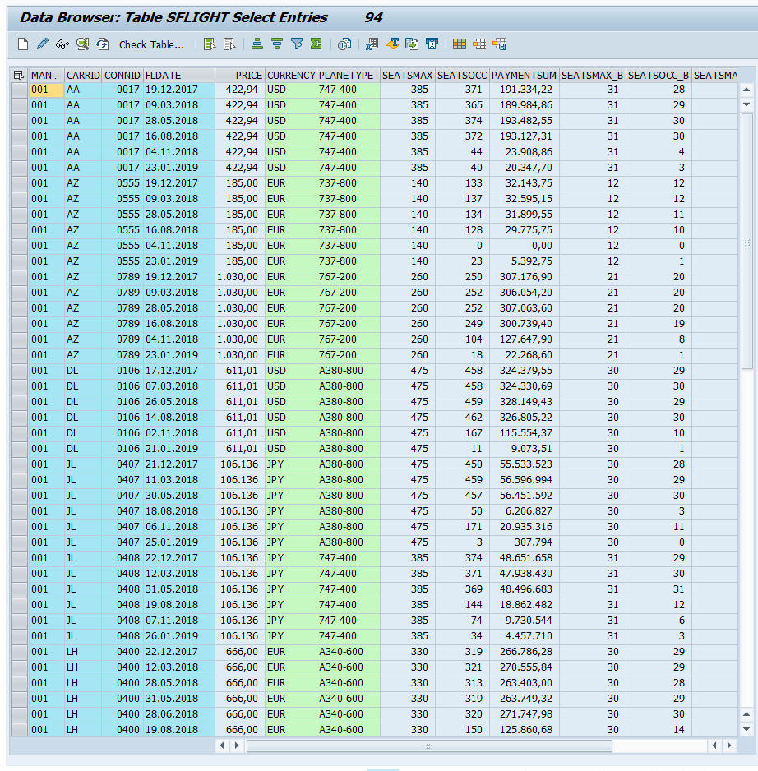Select the row selector for LH 0400 22.12.2017
The height and width of the screenshot is (771, 758).
coord(19,652)
